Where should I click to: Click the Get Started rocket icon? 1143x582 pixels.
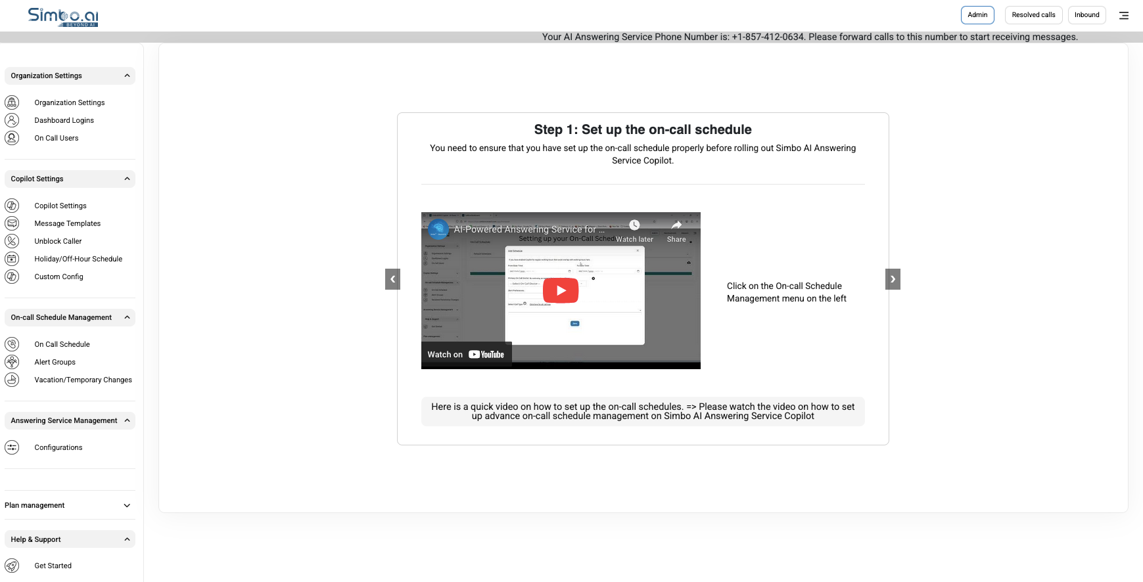[12, 566]
